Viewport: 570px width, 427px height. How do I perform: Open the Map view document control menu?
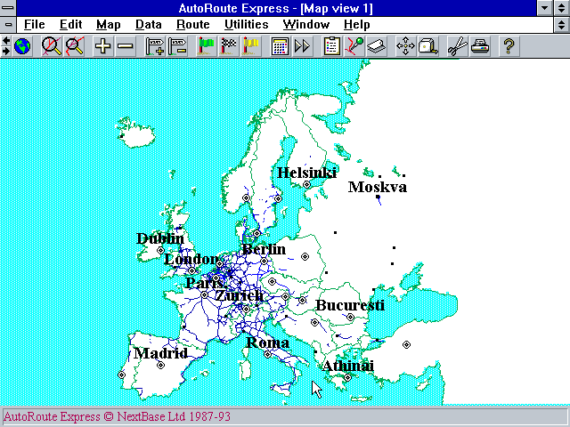pos(8,25)
